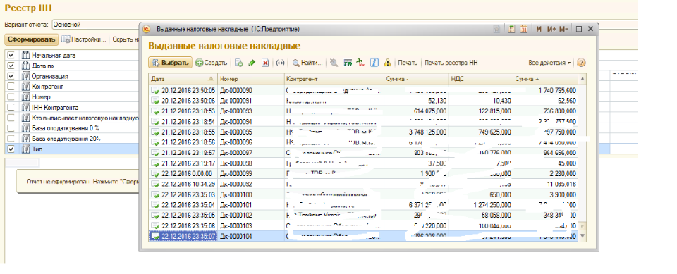
Task: Select the highlighted row Дк-0000104
Action: point(363,236)
